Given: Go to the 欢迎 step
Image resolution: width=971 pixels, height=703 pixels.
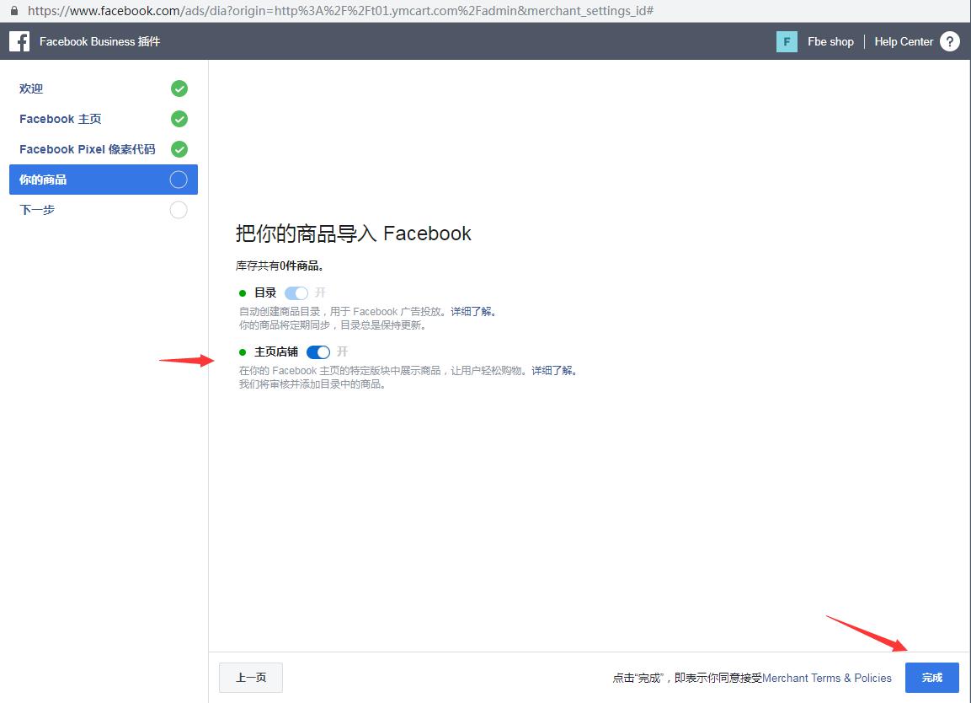Looking at the screenshot, I should [x=31, y=89].
